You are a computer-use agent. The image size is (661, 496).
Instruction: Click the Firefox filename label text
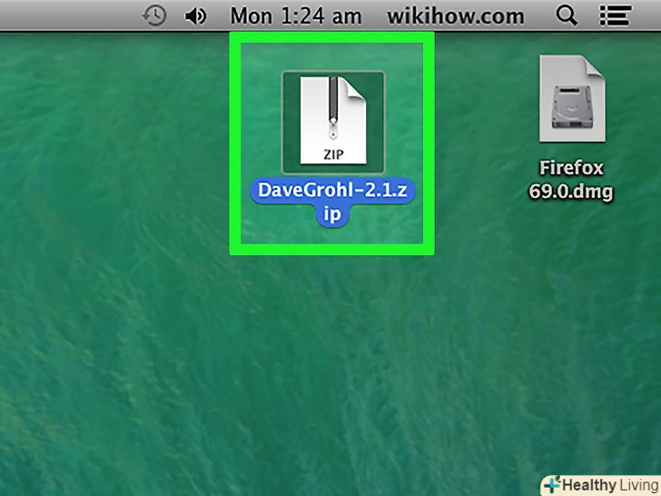point(571,168)
